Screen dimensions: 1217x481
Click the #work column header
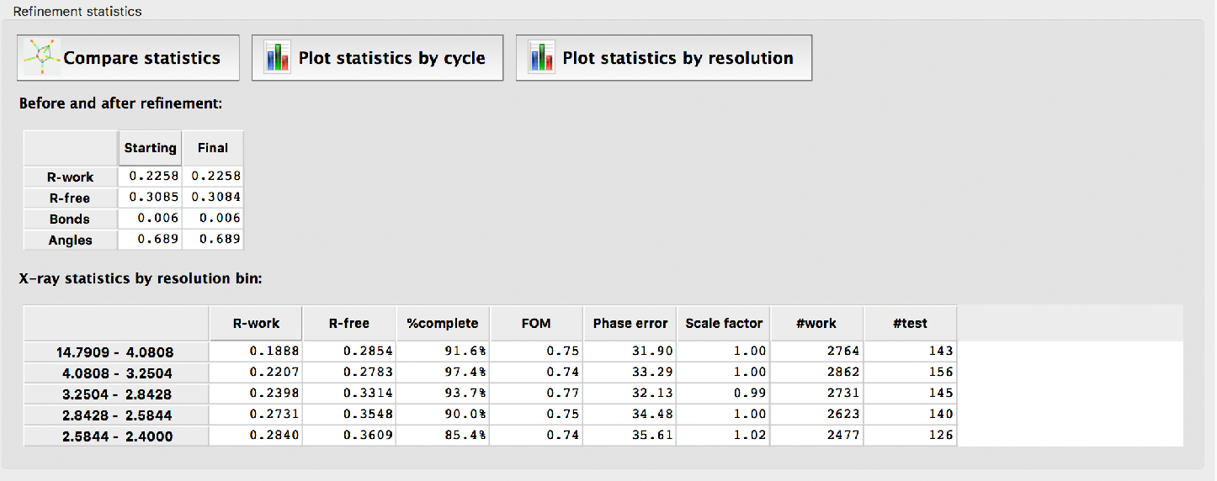pyautogui.click(x=816, y=323)
